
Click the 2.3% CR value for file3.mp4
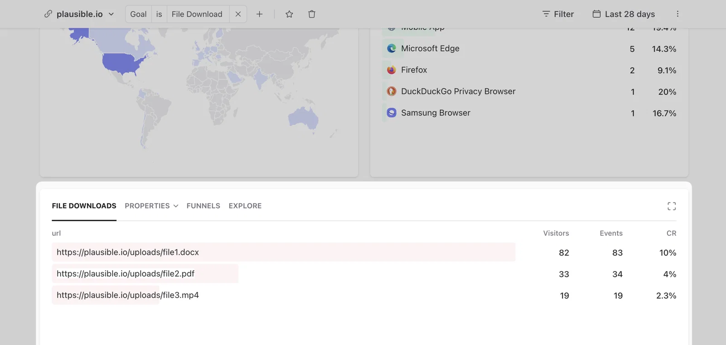tap(666, 296)
